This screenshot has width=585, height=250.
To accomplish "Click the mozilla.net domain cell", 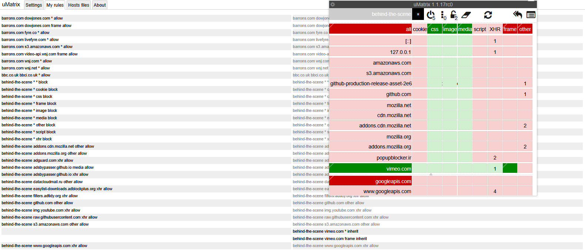I will [x=371, y=105].
